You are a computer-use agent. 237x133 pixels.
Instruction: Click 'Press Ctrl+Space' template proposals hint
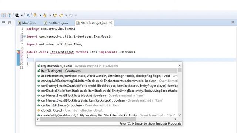(150, 123)
